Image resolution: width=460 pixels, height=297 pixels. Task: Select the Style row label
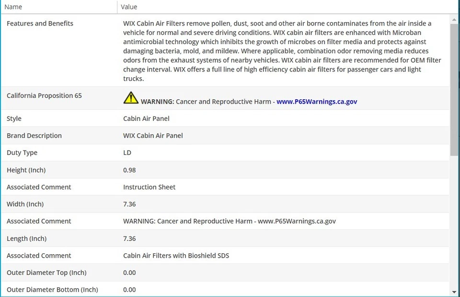point(14,119)
